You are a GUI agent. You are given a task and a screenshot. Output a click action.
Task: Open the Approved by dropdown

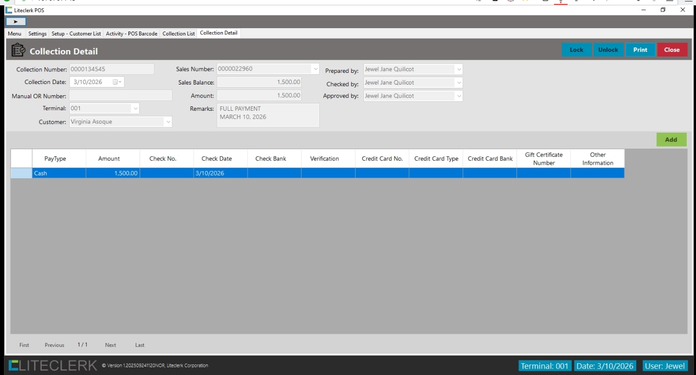(458, 96)
